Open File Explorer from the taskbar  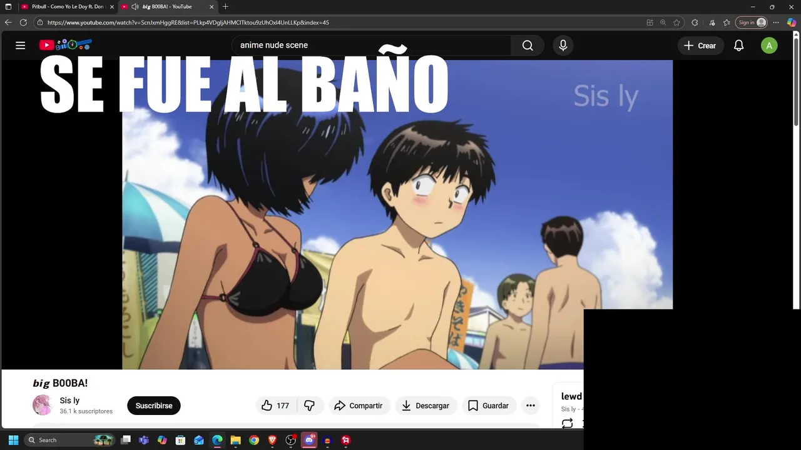[236, 440]
